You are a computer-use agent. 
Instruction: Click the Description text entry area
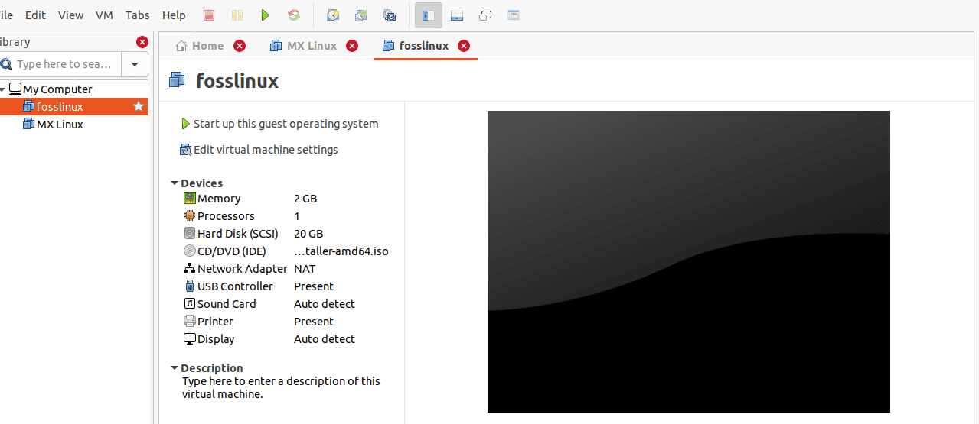[281, 387]
